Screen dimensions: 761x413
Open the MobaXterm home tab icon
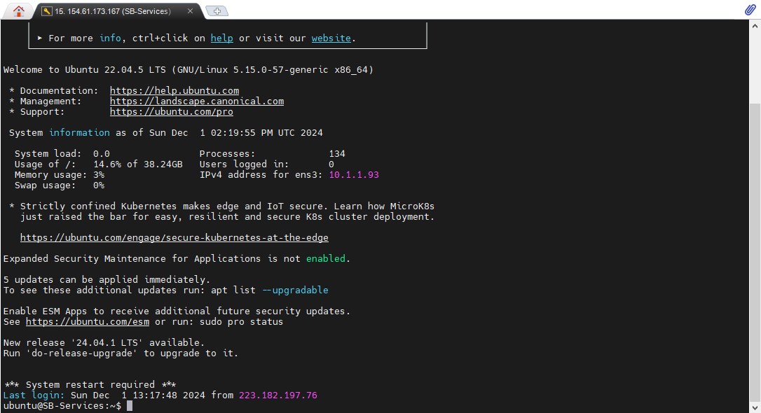[x=18, y=10]
